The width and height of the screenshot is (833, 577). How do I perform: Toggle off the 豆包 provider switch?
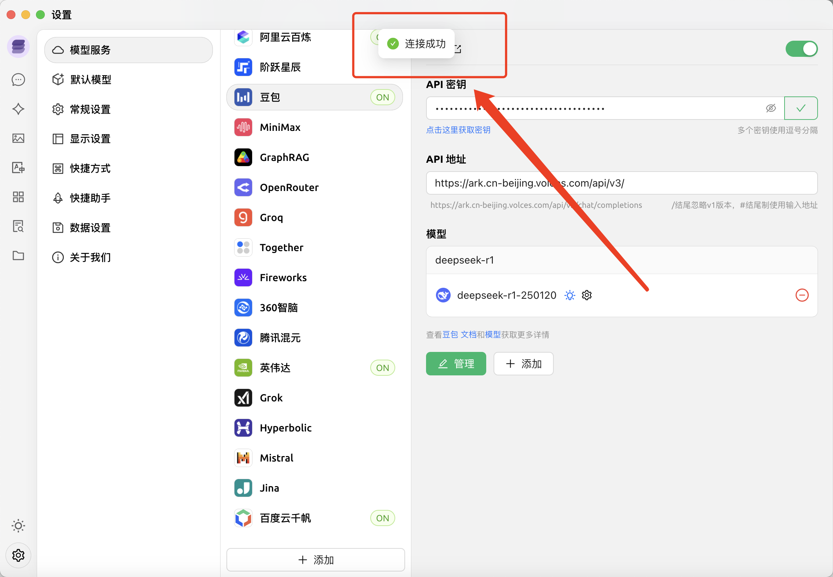click(801, 49)
